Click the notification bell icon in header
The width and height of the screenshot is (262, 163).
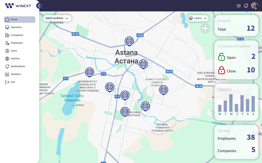click(246, 6)
